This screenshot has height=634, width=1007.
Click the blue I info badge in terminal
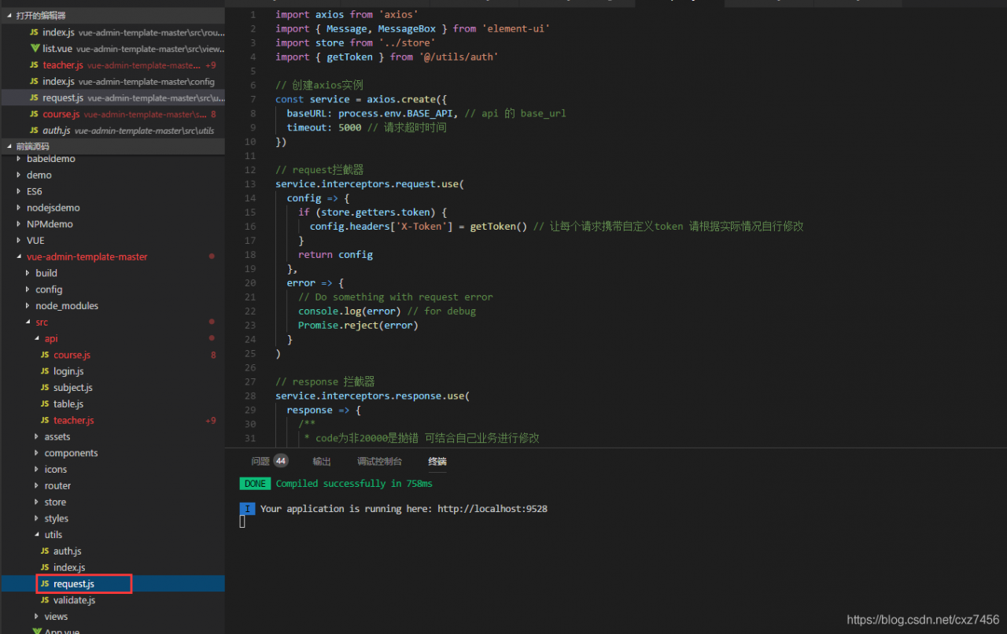point(247,509)
